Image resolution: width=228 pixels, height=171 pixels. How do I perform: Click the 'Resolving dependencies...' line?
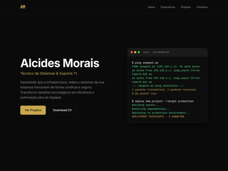click(151, 109)
